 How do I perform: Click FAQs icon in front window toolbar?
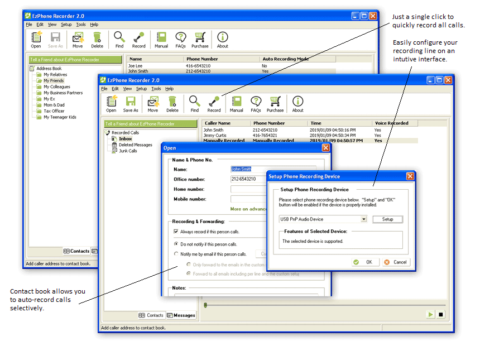[x=256, y=104]
